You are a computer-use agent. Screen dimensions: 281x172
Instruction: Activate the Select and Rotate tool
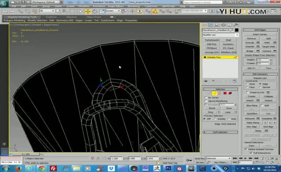pos(95,11)
